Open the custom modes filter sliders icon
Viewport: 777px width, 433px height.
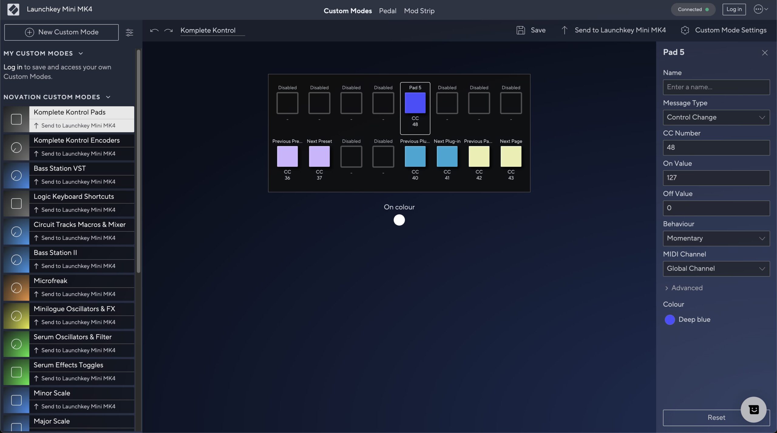(x=129, y=32)
